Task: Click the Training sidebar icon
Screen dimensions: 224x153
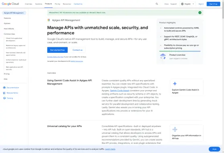Action: 4,98
